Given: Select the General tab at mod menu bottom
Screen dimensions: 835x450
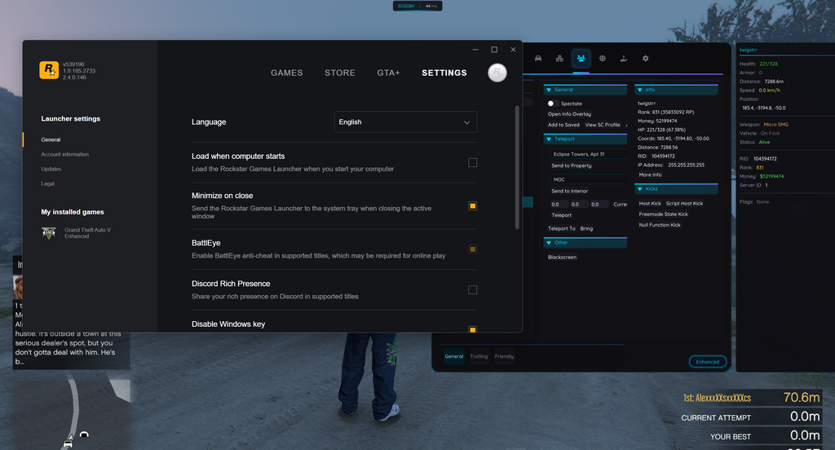Looking at the screenshot, I should [454, 356].
